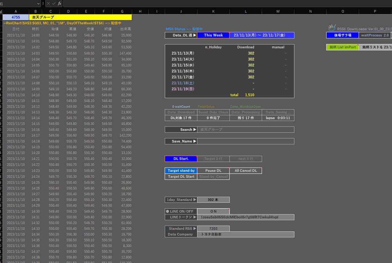Select the column A header
Screen dimensions: 392x263
pos(16,11)
